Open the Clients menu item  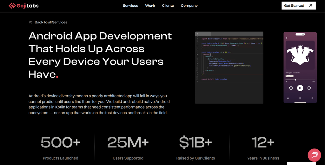point(168,6)
